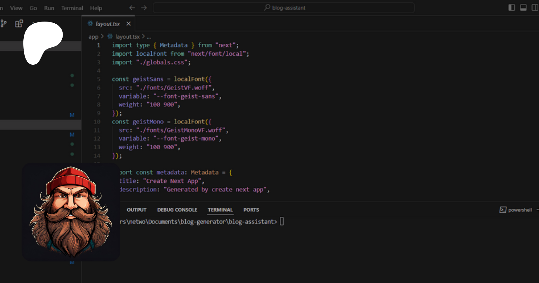
Task: Click the powershell terminal icon
Action: pyautogui.click(x=503, y=210)
